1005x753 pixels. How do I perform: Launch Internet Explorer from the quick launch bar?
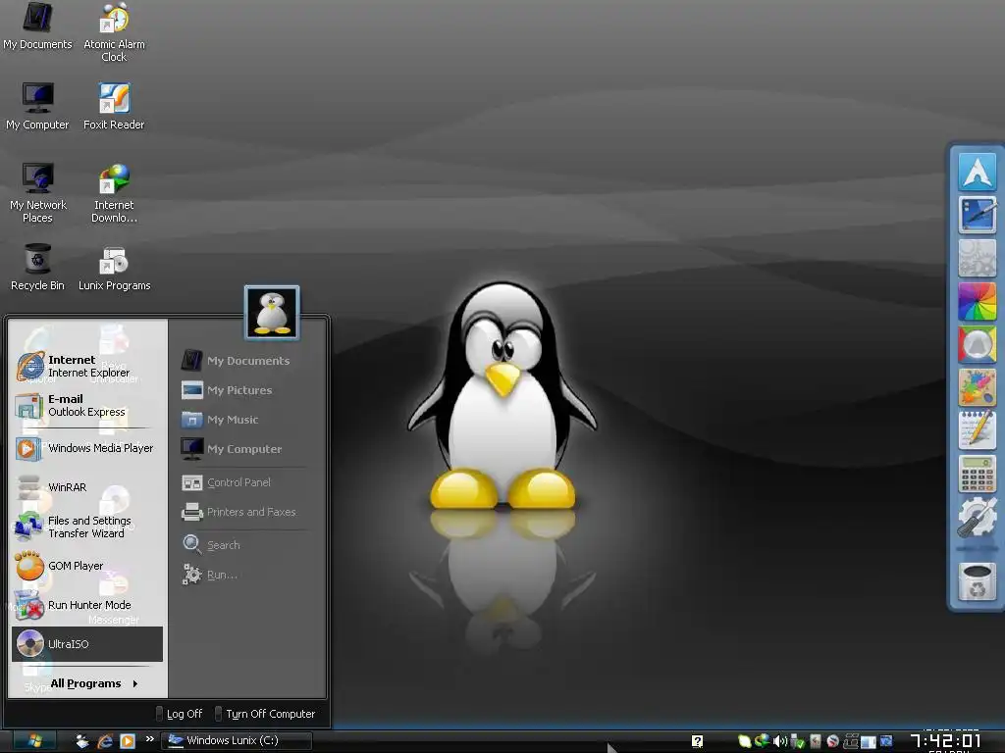coord(105,741)
